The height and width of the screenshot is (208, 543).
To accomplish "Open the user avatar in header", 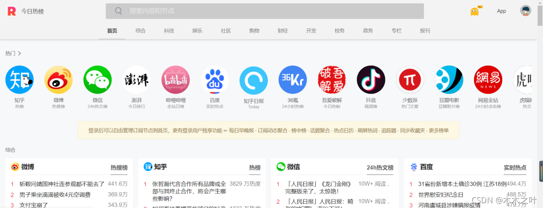I will click(525, 11).
